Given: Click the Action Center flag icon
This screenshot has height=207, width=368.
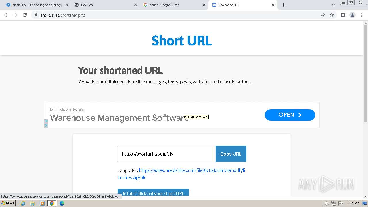Looking at the screenshot, I should (340, 203).
